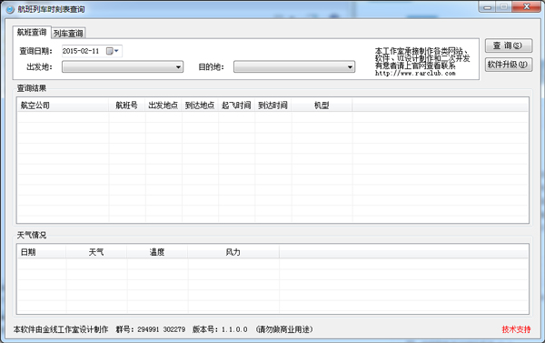This screenshot has width=545, height=343.
Task: Click the 到达地点 column header
Action: [x=200, y=106]
